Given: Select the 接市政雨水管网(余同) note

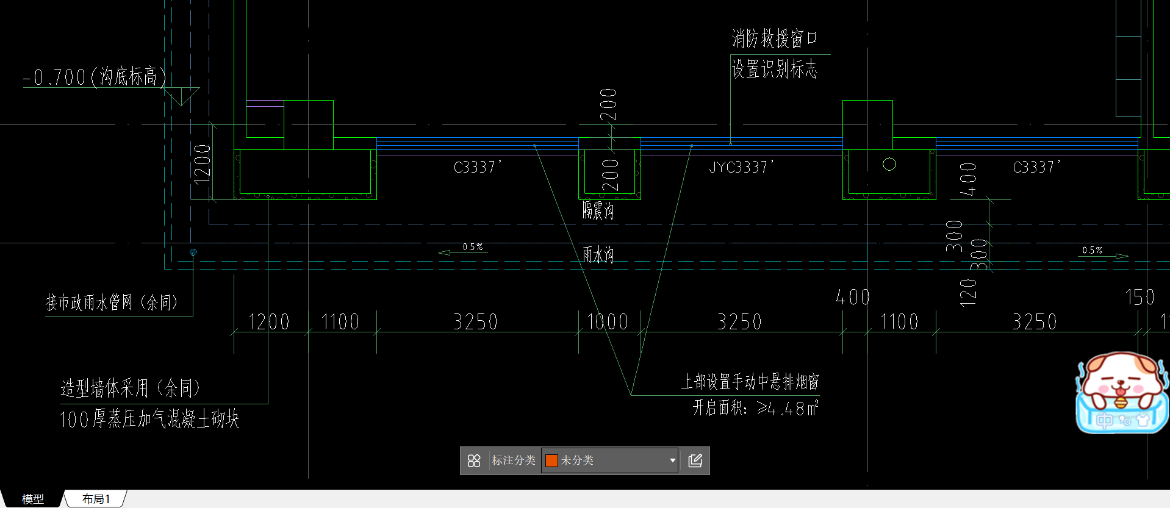Looking at the screenshot, I should [x=112, y=302].
